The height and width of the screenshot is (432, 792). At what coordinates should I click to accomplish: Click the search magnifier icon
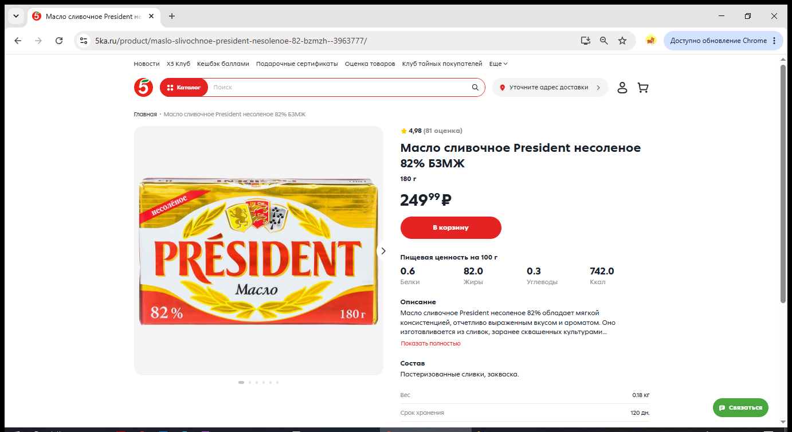[x=475, y=88]
